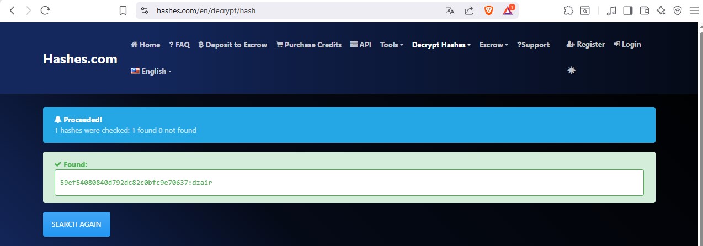Go back with the browser back arrow
Viewport: 703px width, 246px height.
pos(13,10)
